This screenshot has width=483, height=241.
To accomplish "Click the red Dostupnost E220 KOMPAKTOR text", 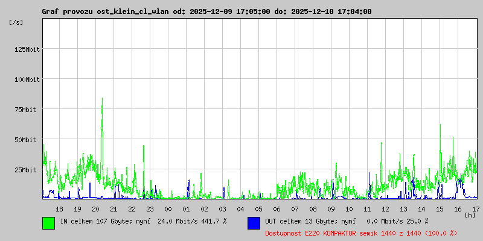I will pyautogui.click(x=360, y=233).
